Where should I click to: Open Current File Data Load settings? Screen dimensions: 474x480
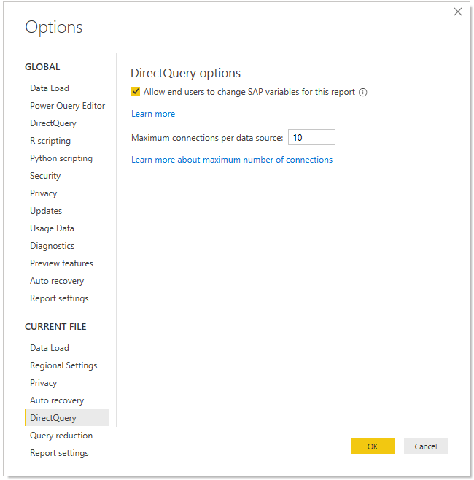50,348
